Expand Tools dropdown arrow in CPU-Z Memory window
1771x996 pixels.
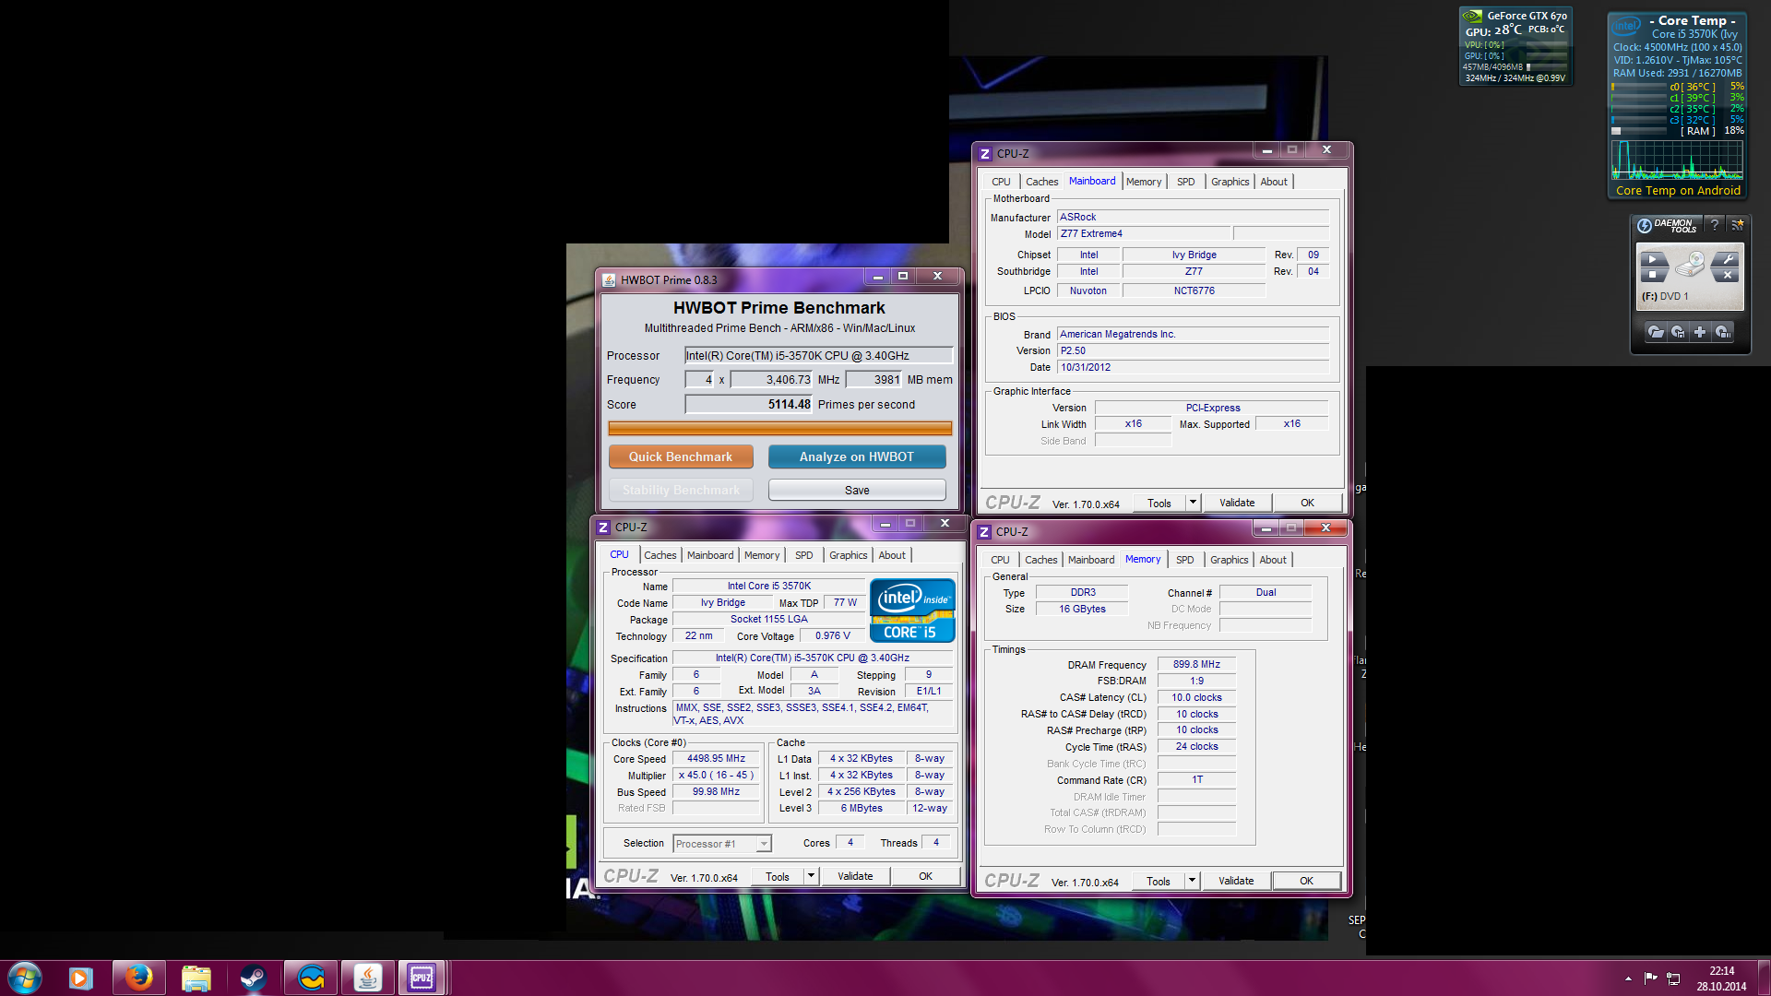pos(1192,881)
